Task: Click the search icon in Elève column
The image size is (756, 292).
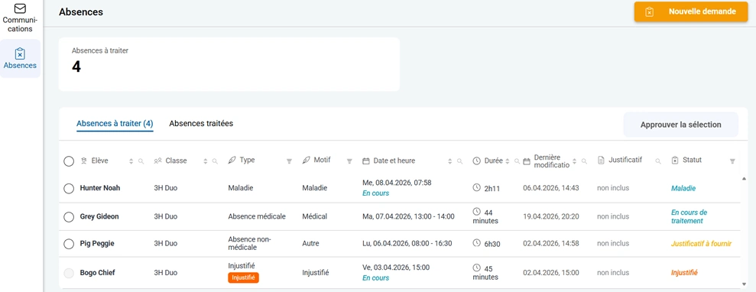Action: click(x=141, y=161)
